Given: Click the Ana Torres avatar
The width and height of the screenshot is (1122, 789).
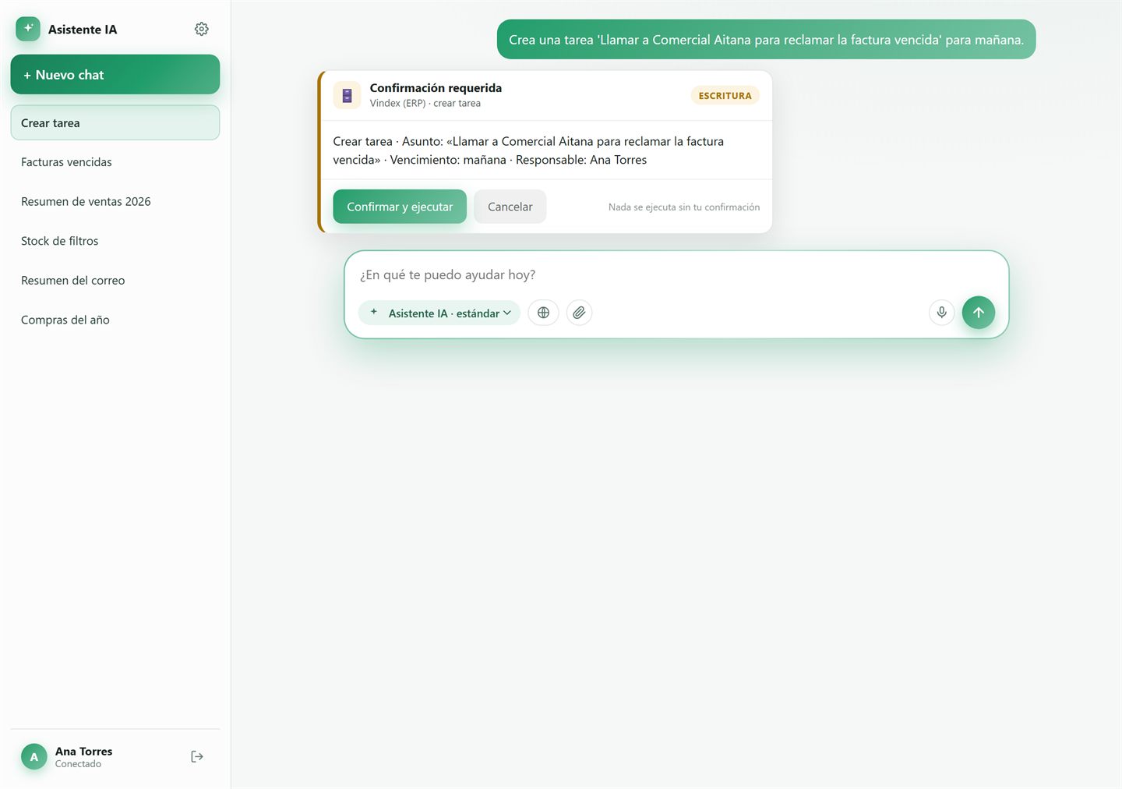Looking at the screenshot, I should pos(34,756).
